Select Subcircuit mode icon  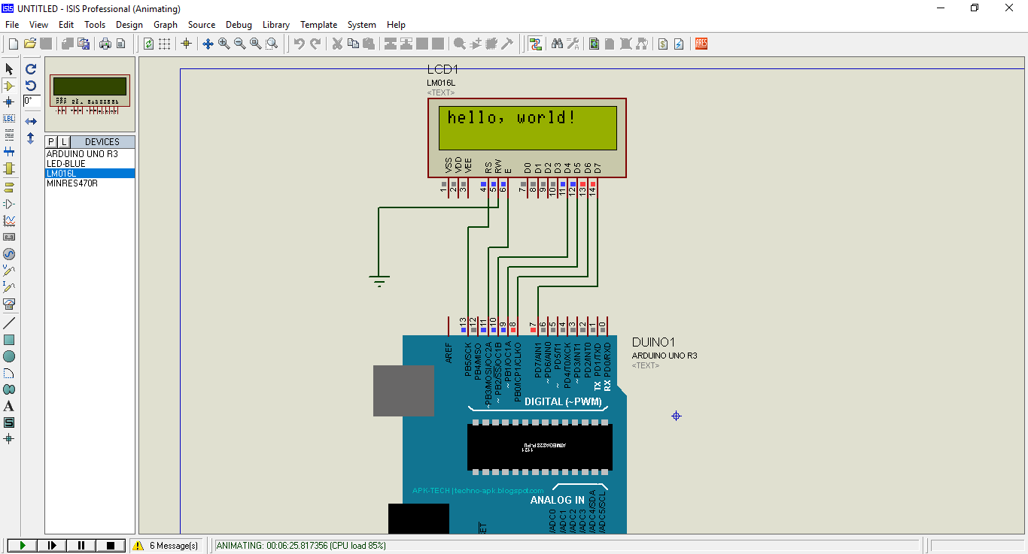point(9,168)
